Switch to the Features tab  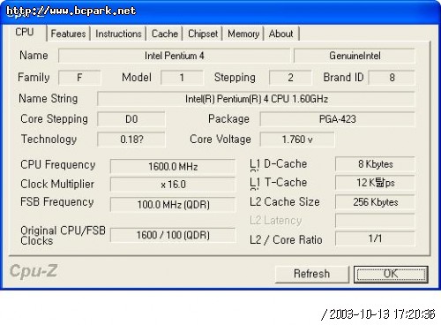click(x=68, y=34)
